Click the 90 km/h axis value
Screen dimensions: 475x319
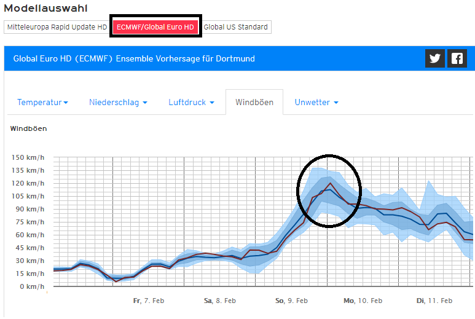30,209
